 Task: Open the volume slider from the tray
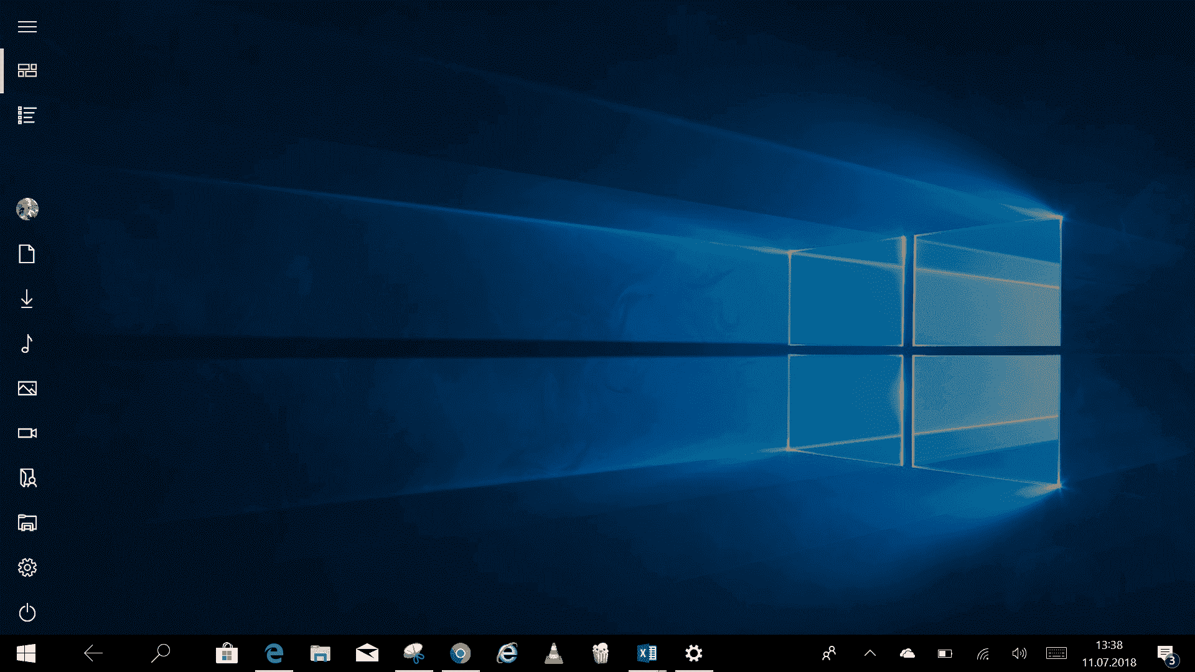click(1019, 653)
